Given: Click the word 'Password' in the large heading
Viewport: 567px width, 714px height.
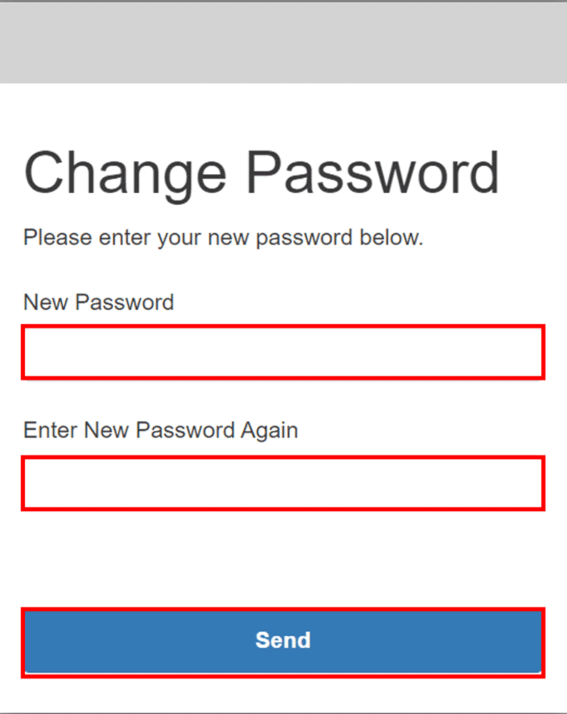Looking at the screenshot, I should pyautogui.click(x=373, y=174).
